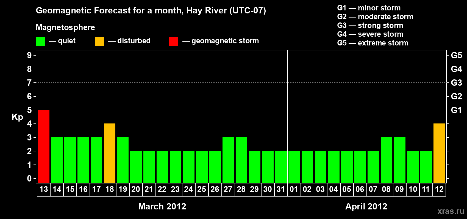Click the G4 right axis label
Viewport: 467px width, 219px height.
click(457, 69)
